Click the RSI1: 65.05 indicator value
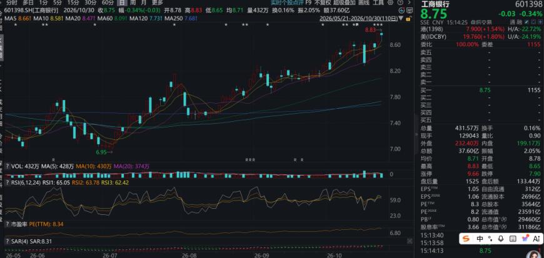 click(x=55, y=182)
